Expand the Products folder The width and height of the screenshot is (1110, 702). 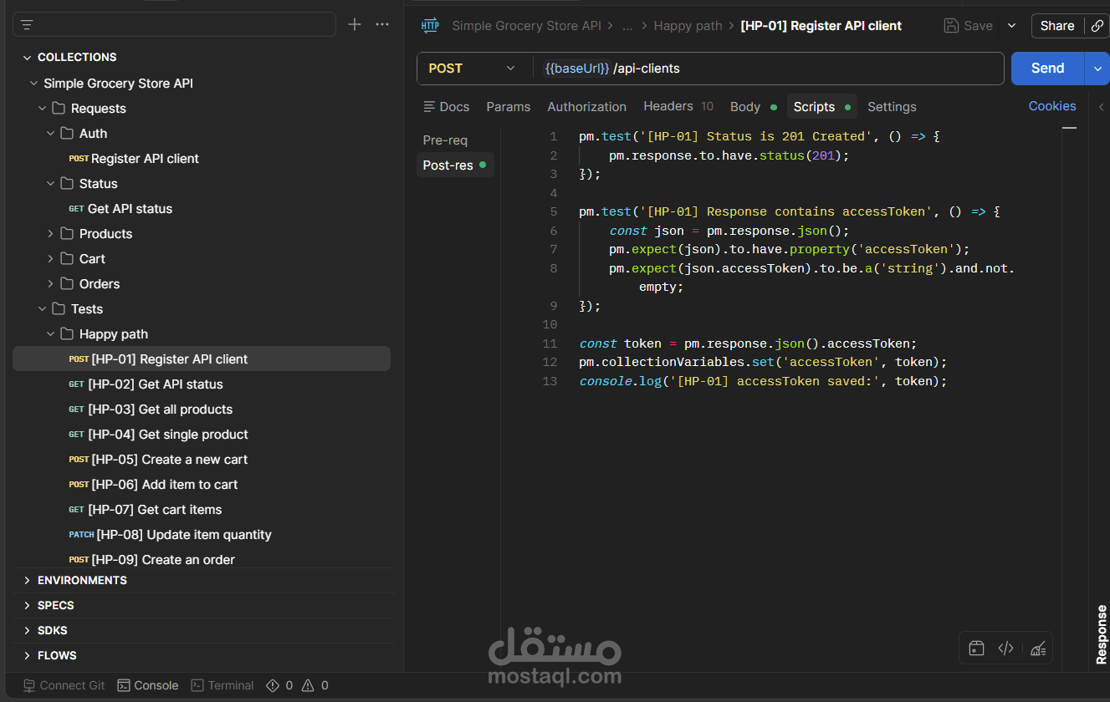50,234
